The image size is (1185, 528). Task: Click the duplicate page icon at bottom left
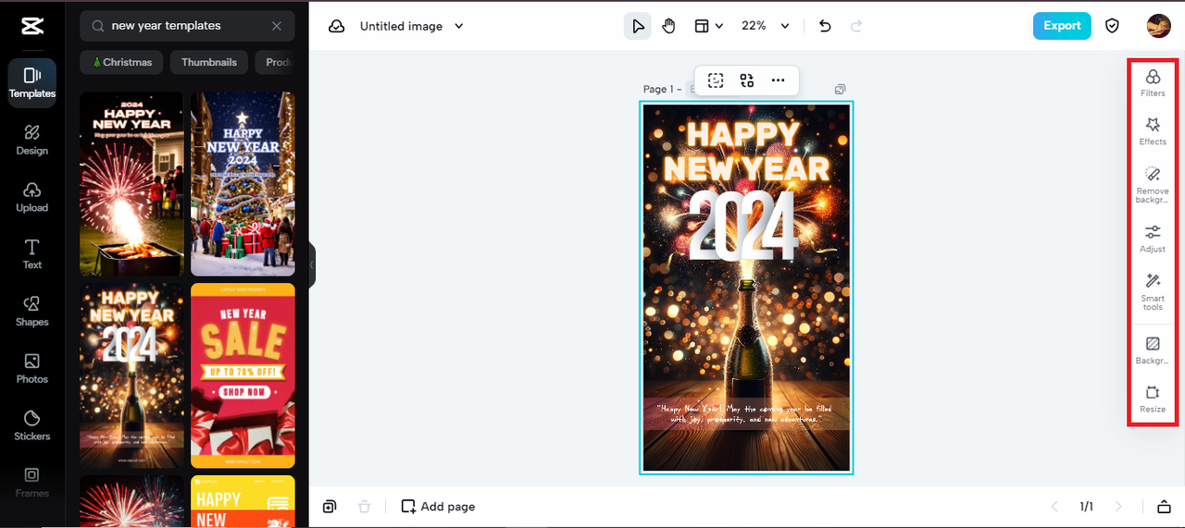(330, 506)
